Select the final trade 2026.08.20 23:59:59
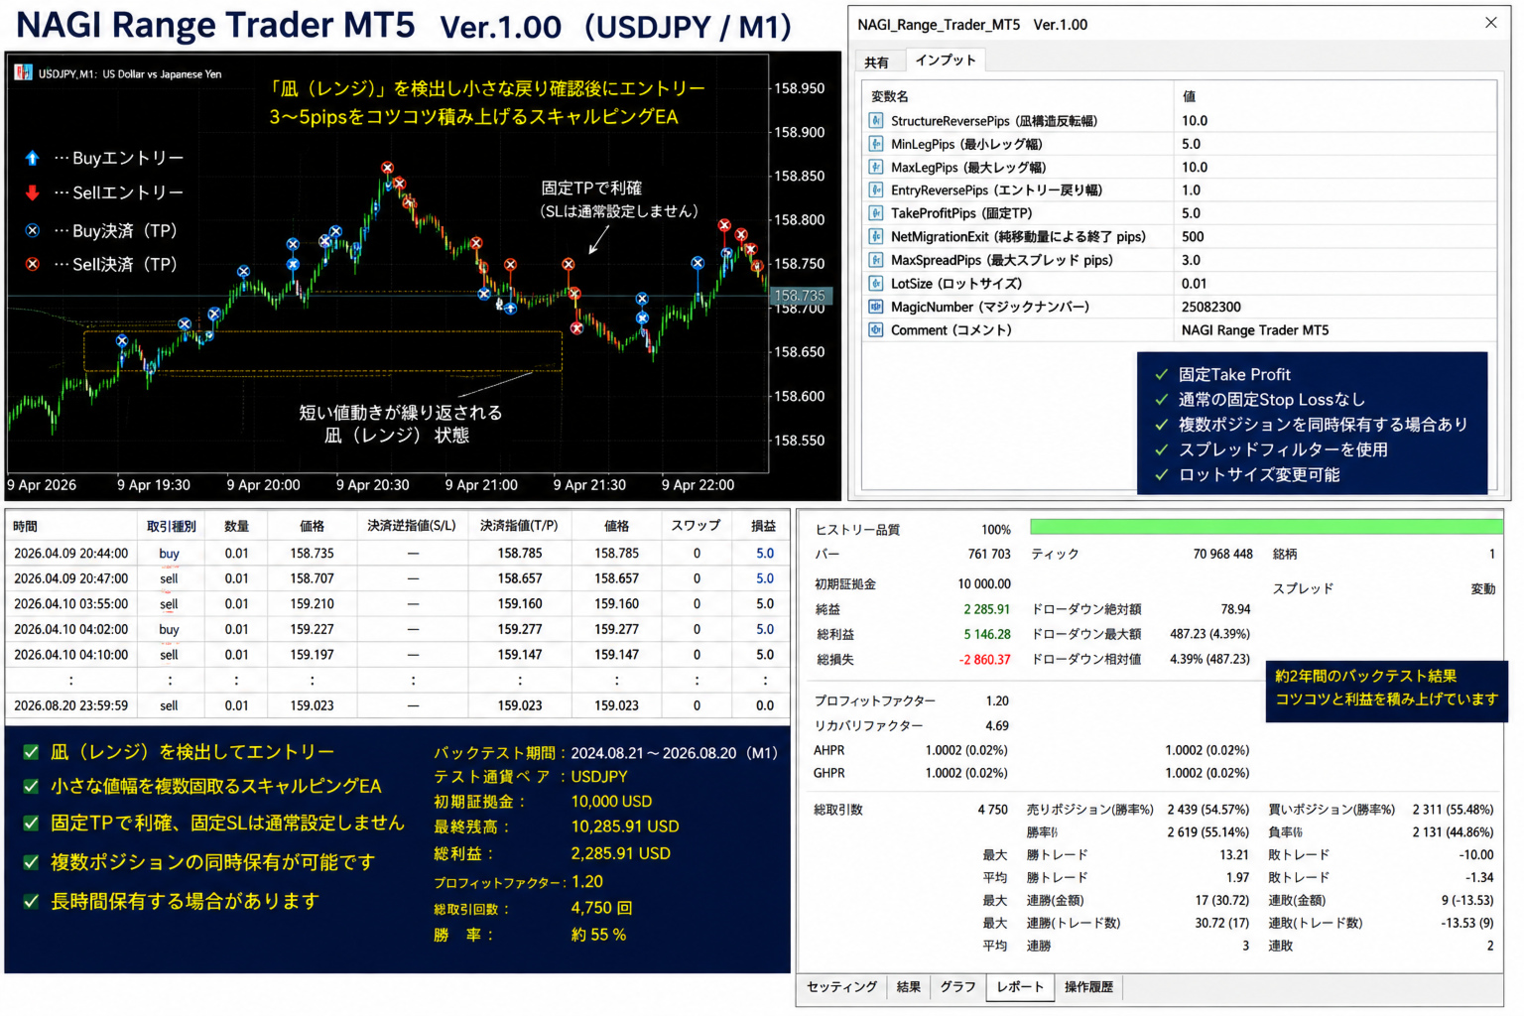Screen dimensions: 1524x1016 (x=398, y=705)
